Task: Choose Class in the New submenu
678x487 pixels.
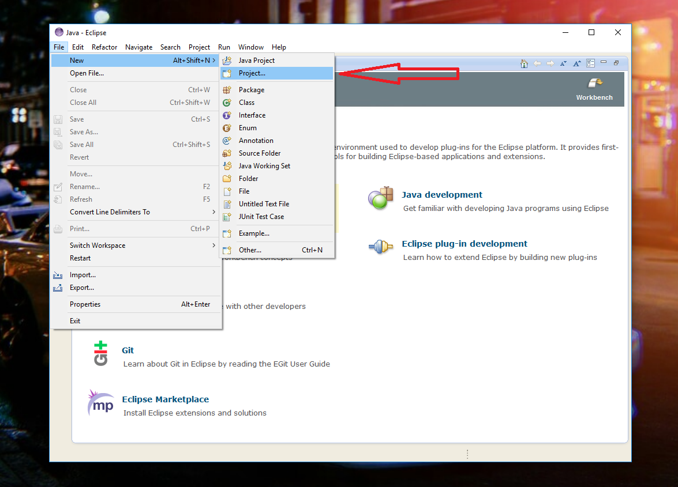Action: coord(246,103)
